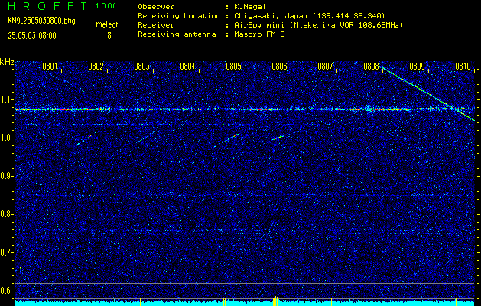Click the 0805 time marker

pyautogui.click(x=233, y=67)
